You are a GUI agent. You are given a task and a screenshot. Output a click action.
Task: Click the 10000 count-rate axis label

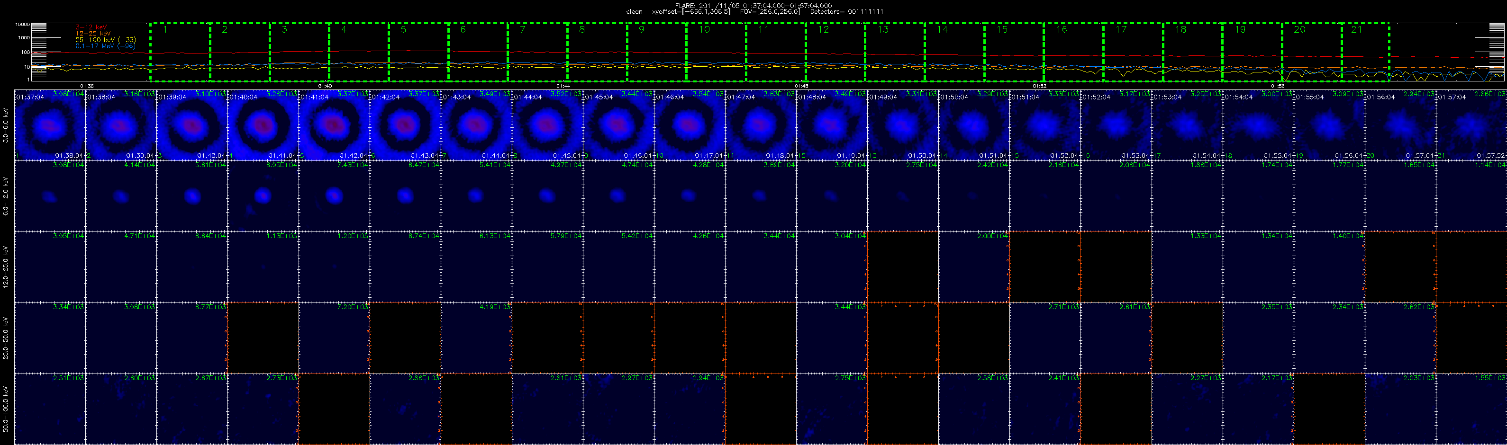click(22, 25)
